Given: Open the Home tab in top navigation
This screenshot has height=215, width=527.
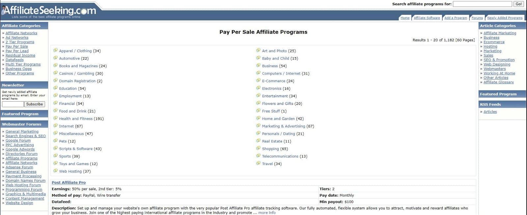Looking at the screenshot, I should pyautogui.click(x=405, y=18).
